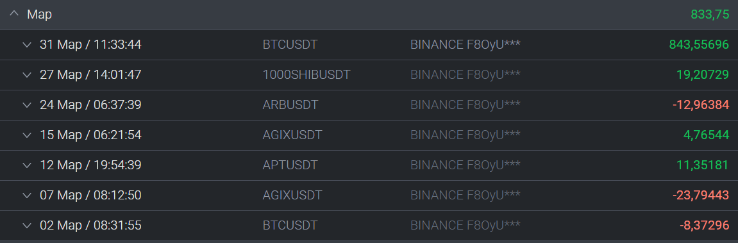Expand the 07 Мар 08:12:50 trade chevron
Screen dimensions: 738x243
point(28,196)
